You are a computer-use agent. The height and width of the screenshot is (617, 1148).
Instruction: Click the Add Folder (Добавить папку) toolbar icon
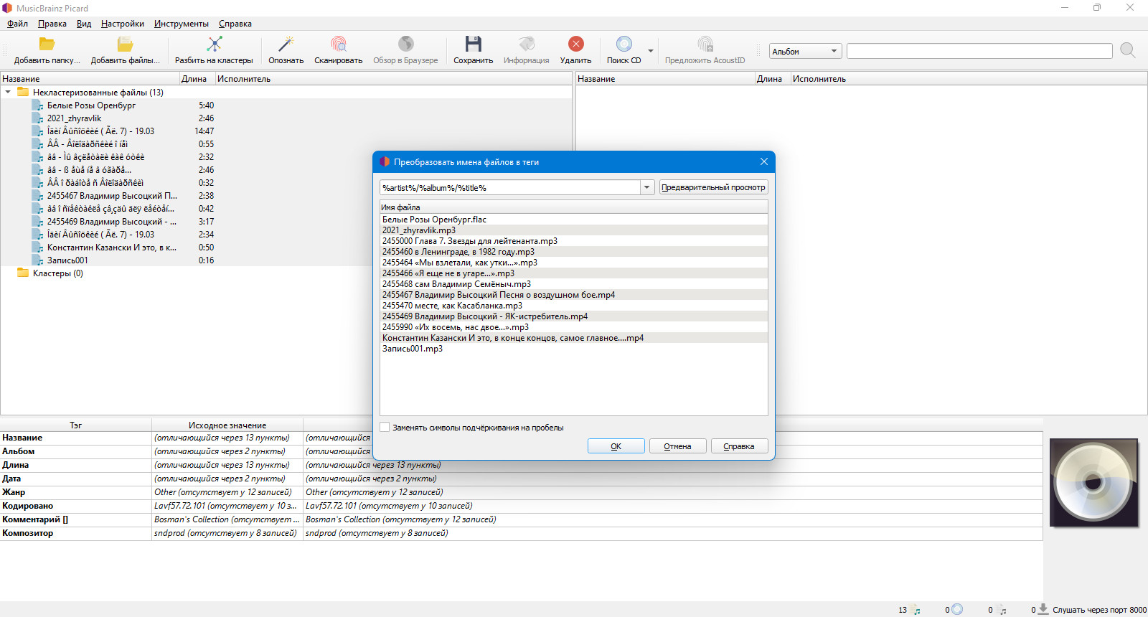click(x=47, y=44)
